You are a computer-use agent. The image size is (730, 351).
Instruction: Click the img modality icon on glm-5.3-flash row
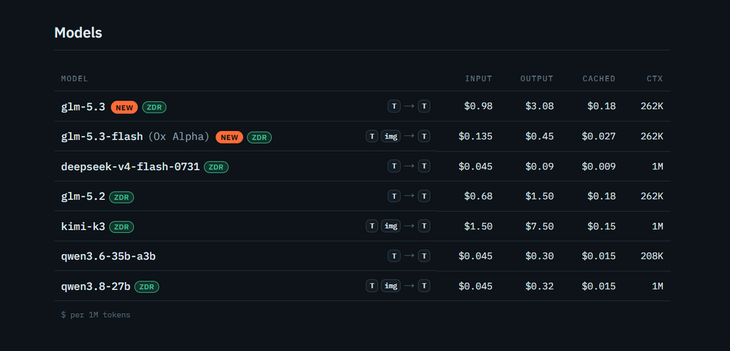(x=391, y=136)
